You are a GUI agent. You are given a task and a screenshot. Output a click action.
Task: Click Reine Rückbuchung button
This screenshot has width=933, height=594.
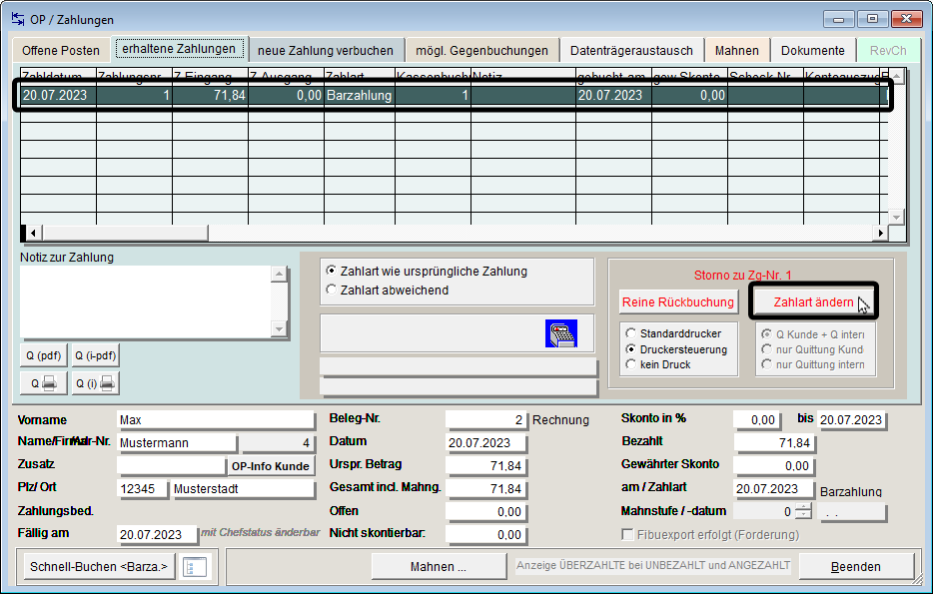[x=678, y=302]
